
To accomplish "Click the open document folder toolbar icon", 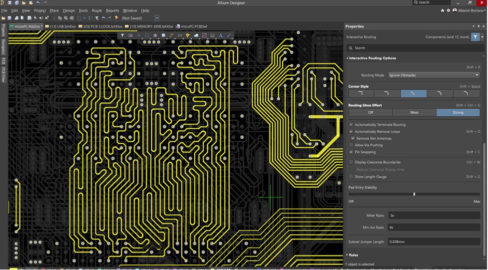I will pyautogui.click(x=3, y=18).
